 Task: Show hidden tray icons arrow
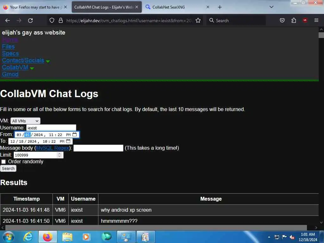[269, 237]
